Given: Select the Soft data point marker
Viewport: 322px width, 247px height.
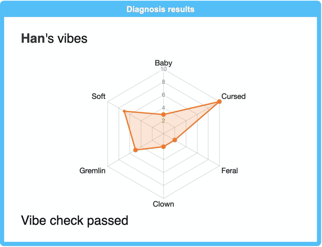Looking at the screenshot, I should (x=124, y=111).
